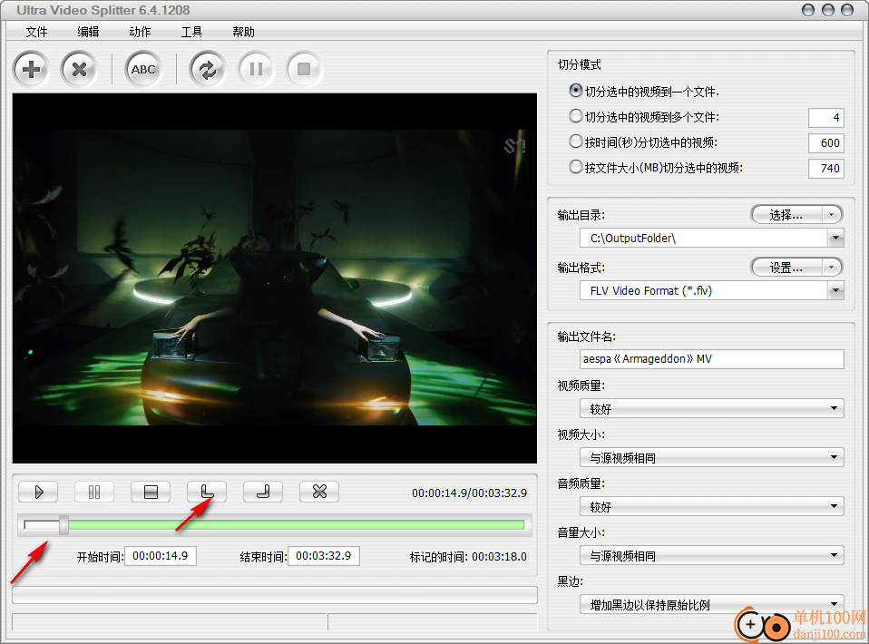Screen dimensions: 869x644
Task: Click the 标记的时间 00:03:18.0 text
Action: click(468, 557)
